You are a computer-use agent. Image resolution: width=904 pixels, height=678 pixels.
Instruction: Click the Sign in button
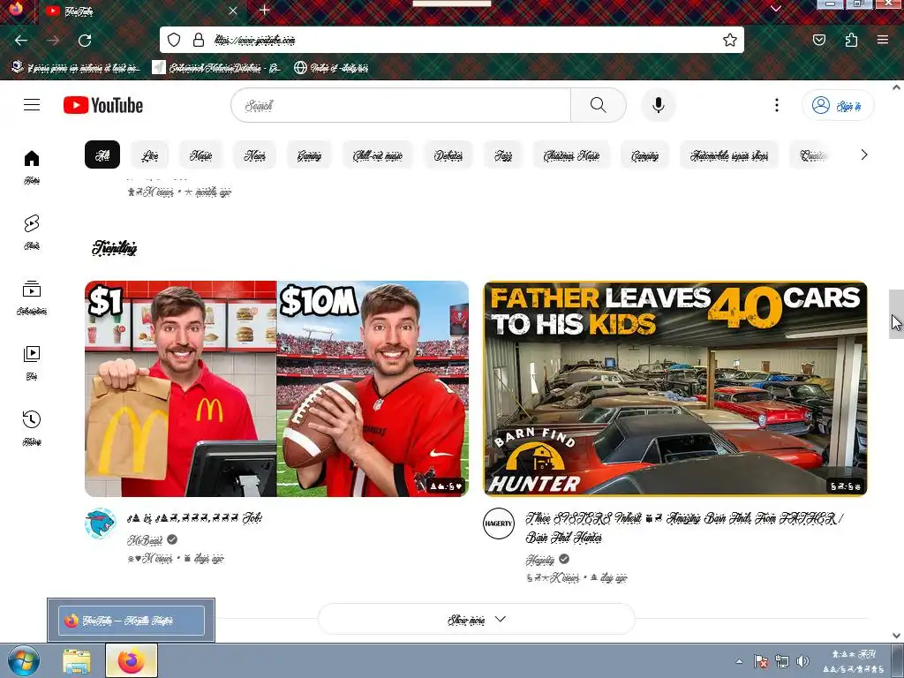pos(838,106)
